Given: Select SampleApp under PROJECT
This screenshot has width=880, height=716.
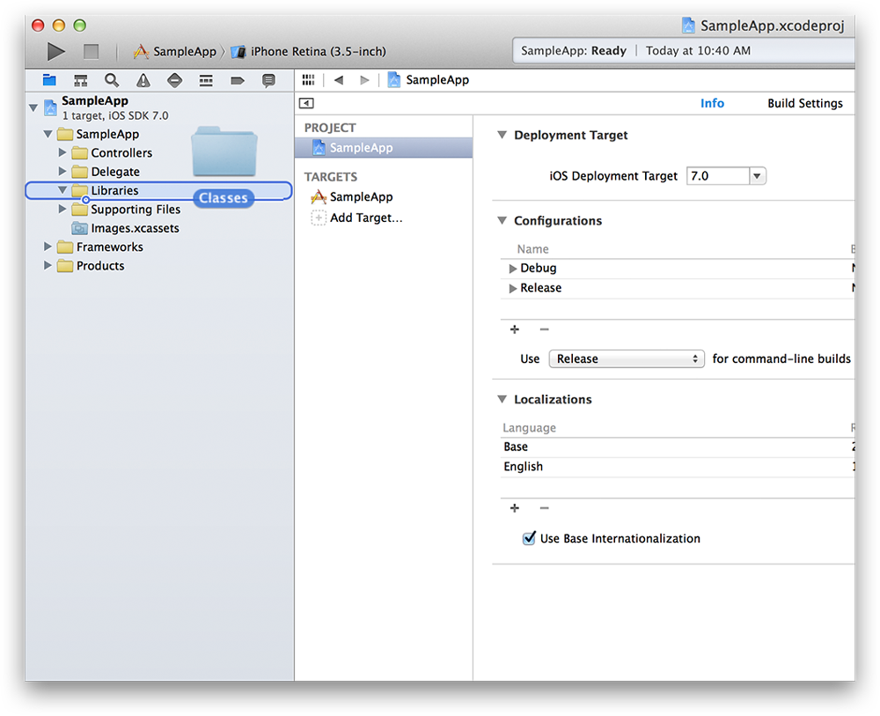Looking at the screenshot, I should (x=384, y=148).
